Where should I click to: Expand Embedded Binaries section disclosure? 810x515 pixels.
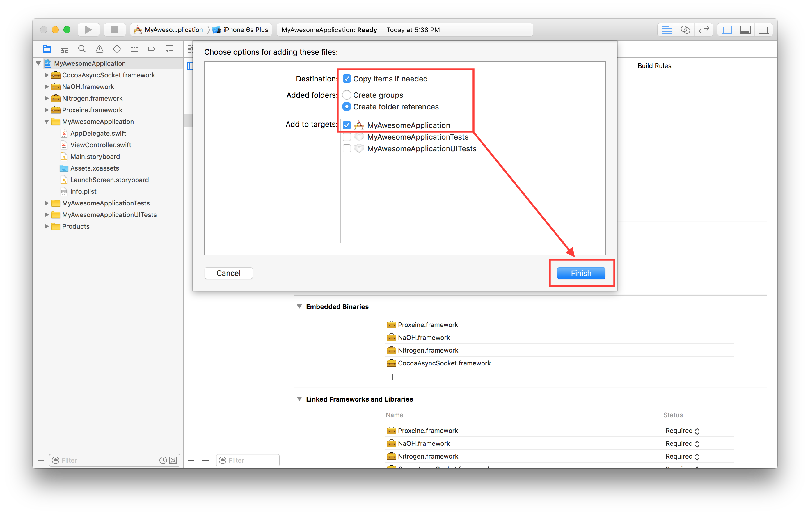(x=299, y=306)
